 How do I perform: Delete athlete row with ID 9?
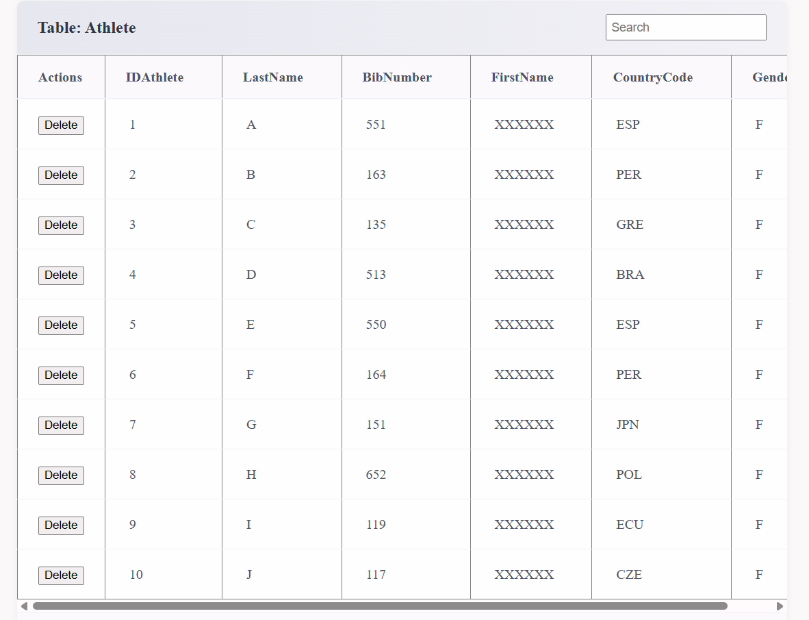pyautogui.click(x=61, y=525)
